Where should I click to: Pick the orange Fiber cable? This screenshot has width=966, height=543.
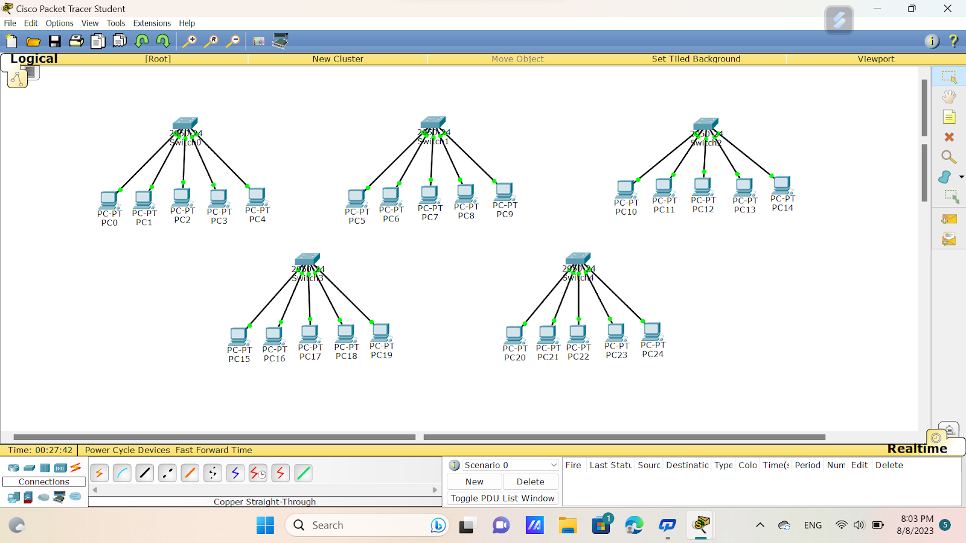pos(190,474)
